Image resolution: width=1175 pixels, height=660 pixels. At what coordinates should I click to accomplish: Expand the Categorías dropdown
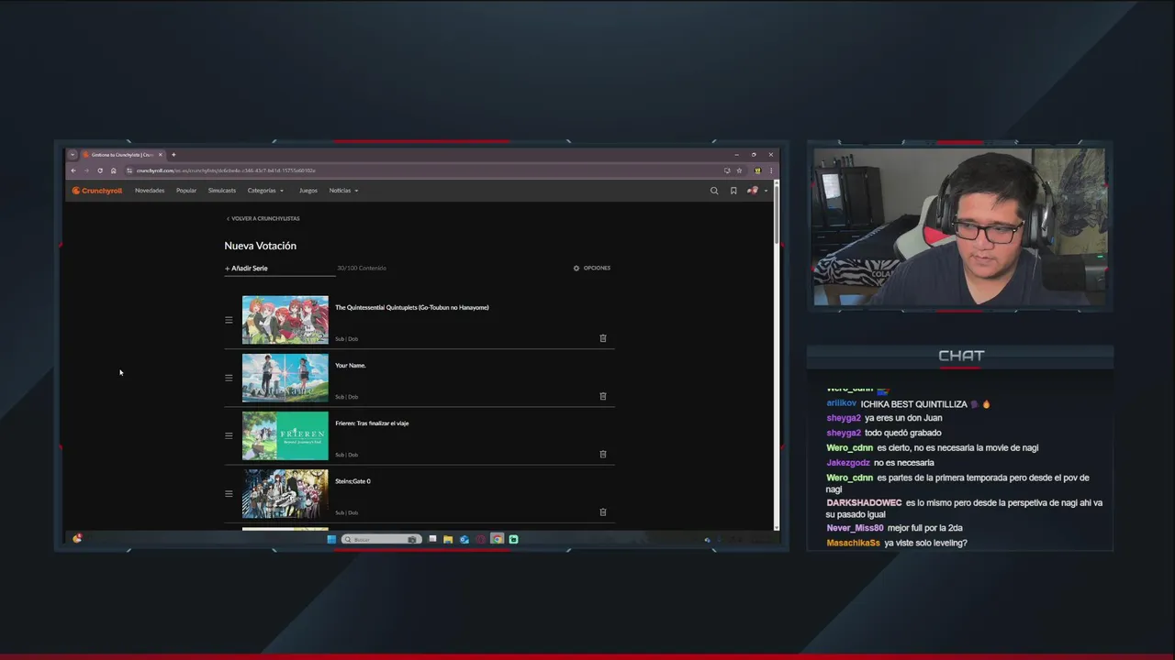[x=265, y=191]
